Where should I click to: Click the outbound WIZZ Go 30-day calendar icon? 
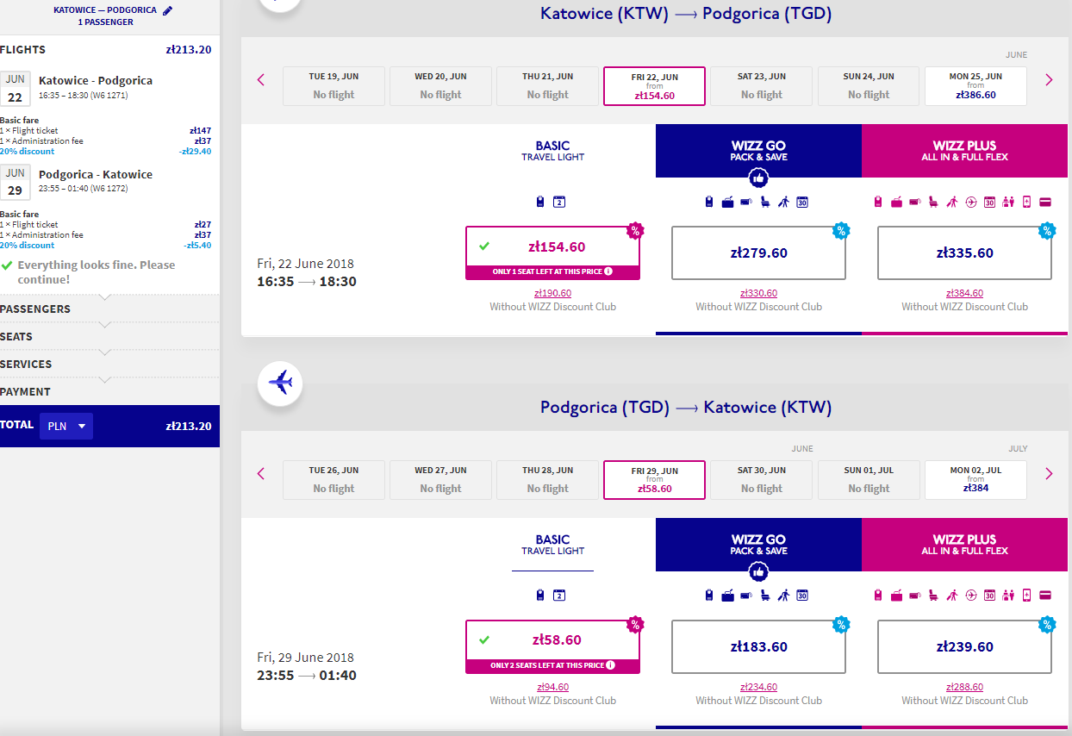pos(802,203)
